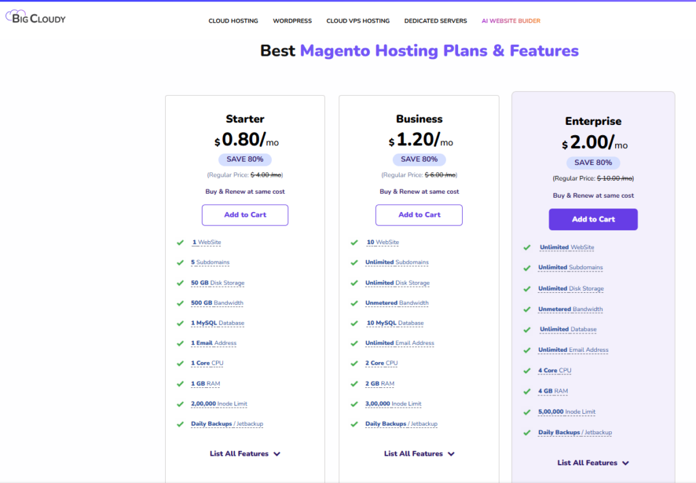Click '10 MySQL Database' feature

[395, 323]
